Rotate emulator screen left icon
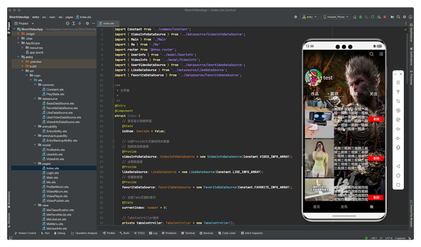The height and width of the screenshot is (247, 421). 398,111
